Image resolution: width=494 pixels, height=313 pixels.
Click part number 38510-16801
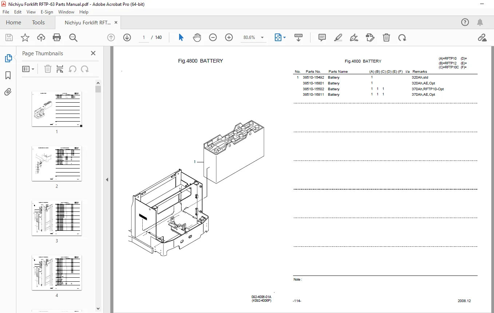(x=313, y=83)
